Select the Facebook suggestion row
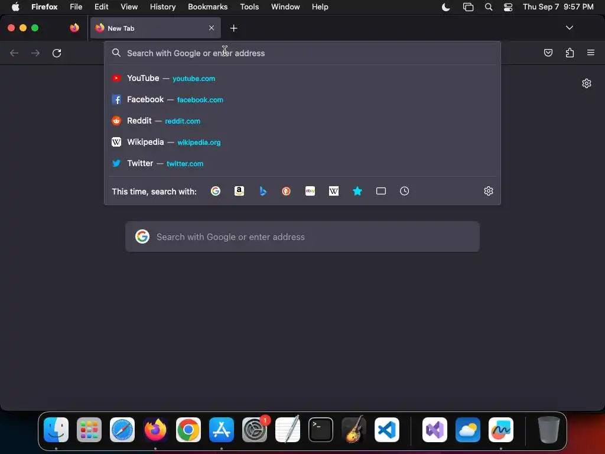Screen dimensions: 605x454 (x=302, y=99)
